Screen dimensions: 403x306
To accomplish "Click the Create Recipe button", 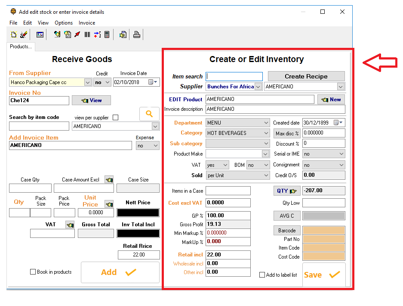I will click(306, 76).
